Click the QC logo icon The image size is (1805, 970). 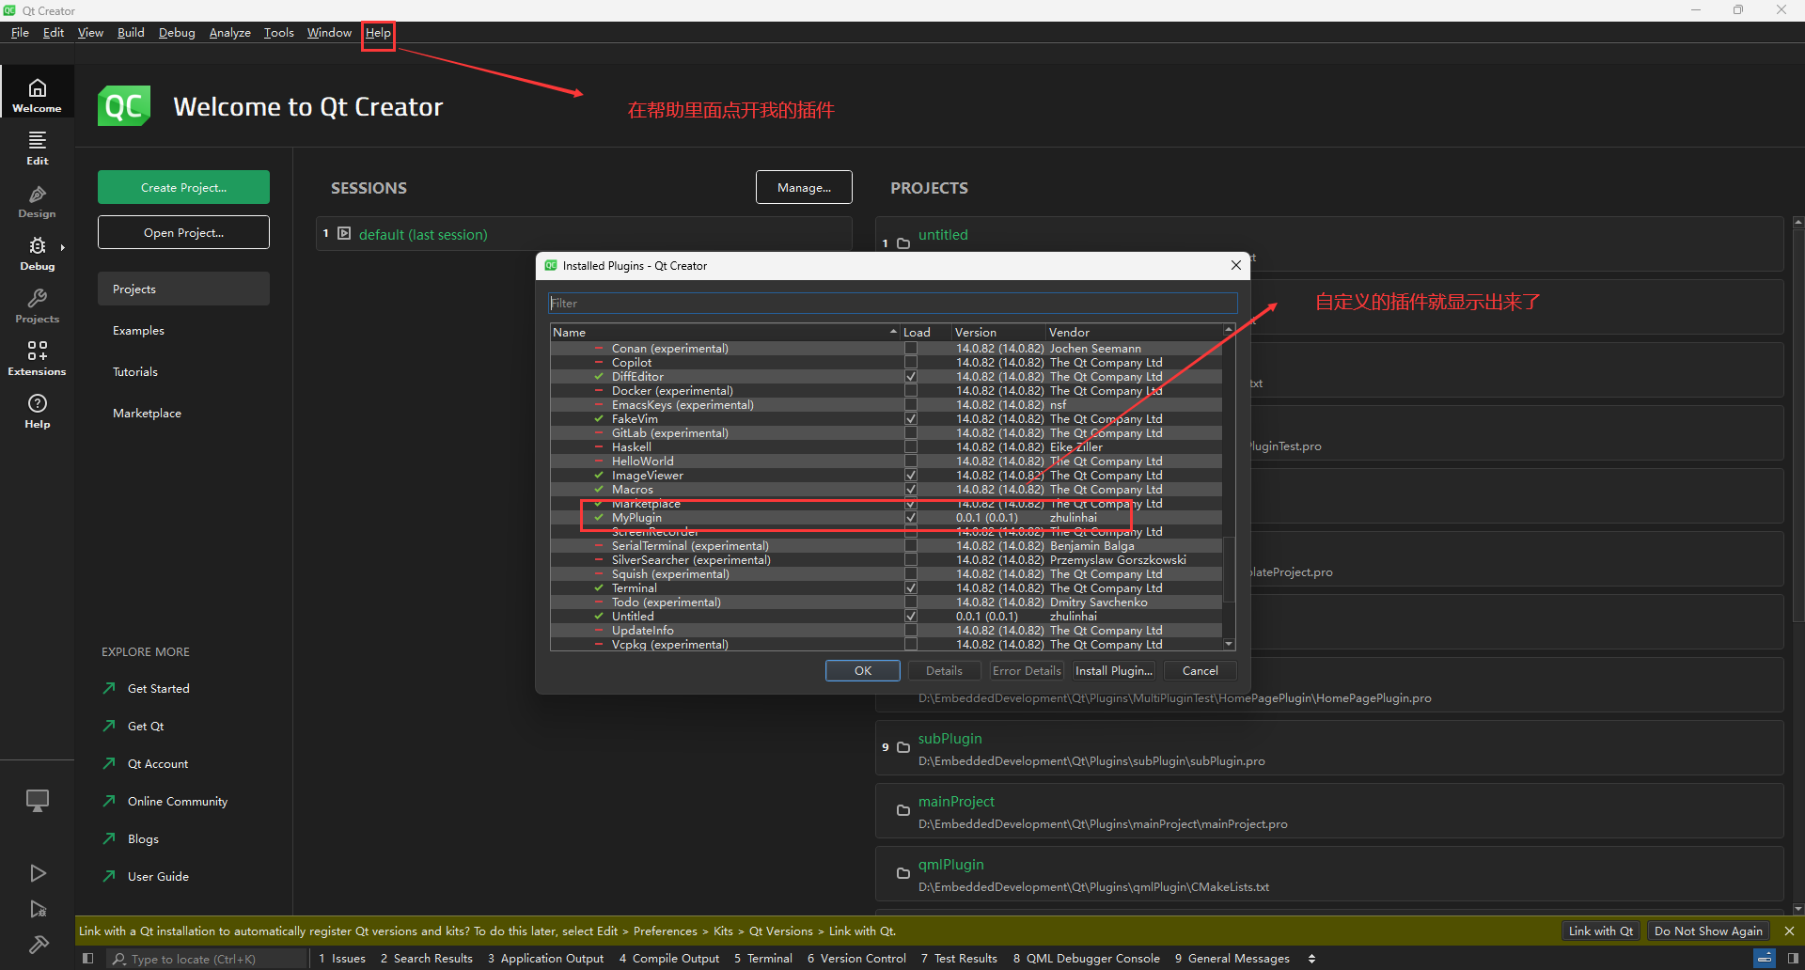124,106
